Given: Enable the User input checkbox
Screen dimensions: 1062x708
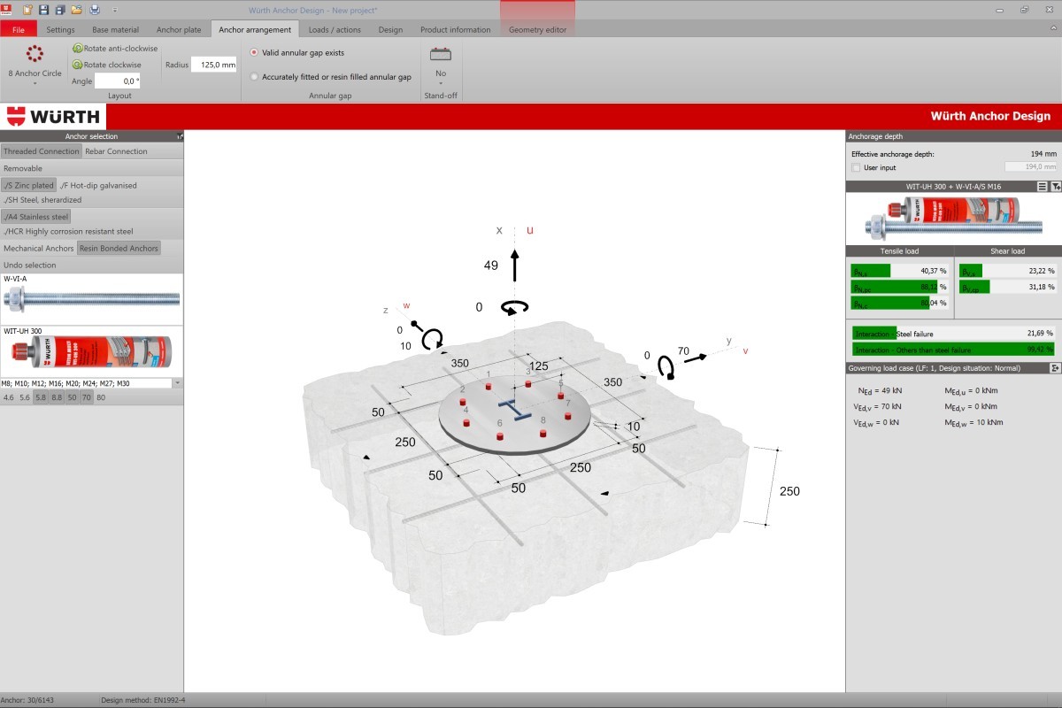Looking at the screenshot, I should click(856, 166).
